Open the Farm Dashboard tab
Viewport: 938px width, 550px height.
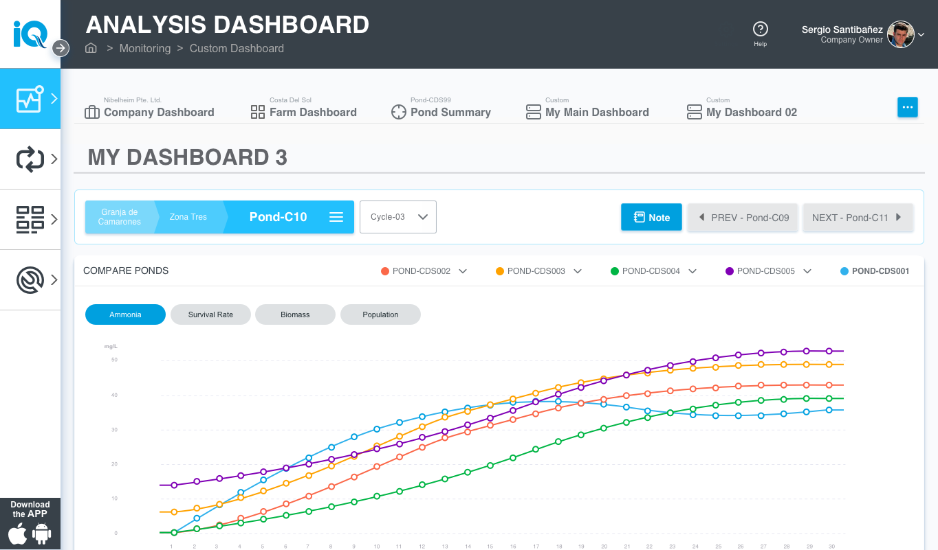304,112
